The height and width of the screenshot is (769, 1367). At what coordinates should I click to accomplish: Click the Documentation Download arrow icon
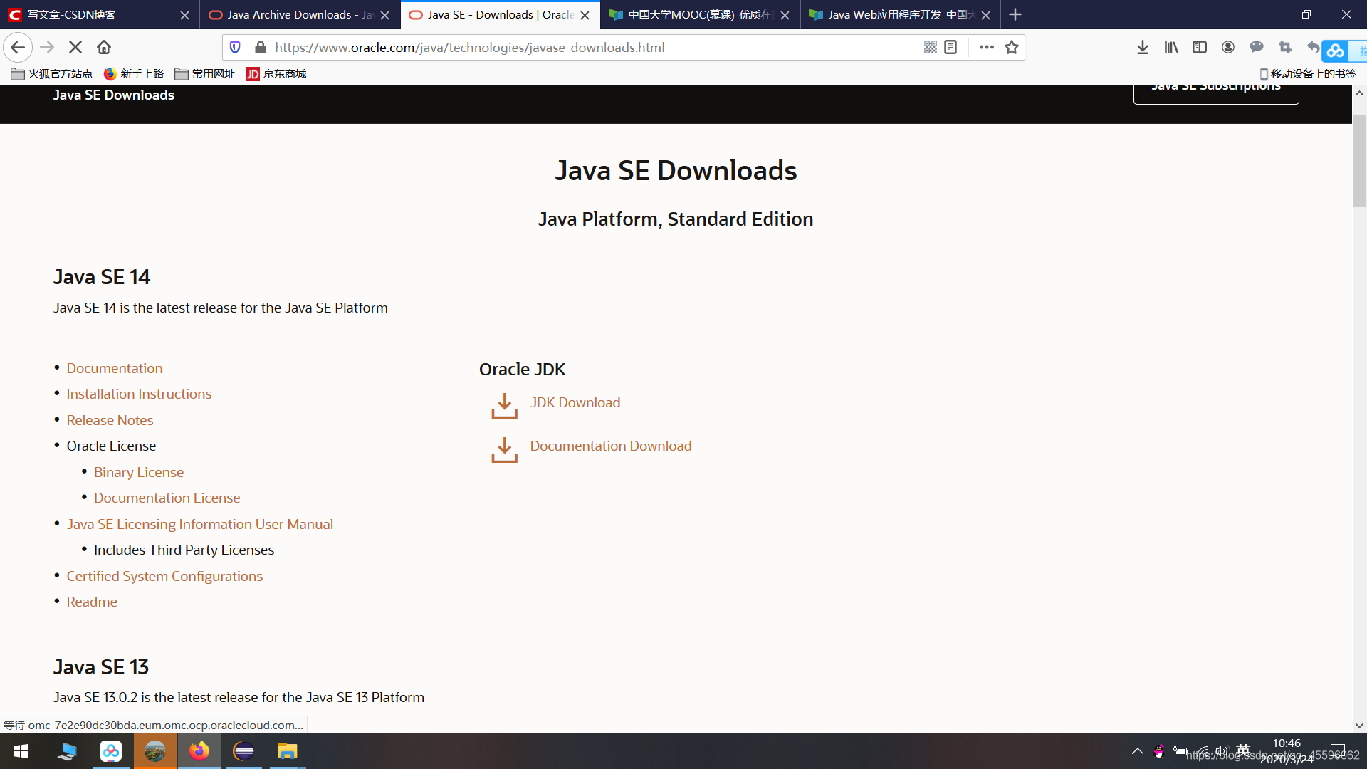[504, 449]
